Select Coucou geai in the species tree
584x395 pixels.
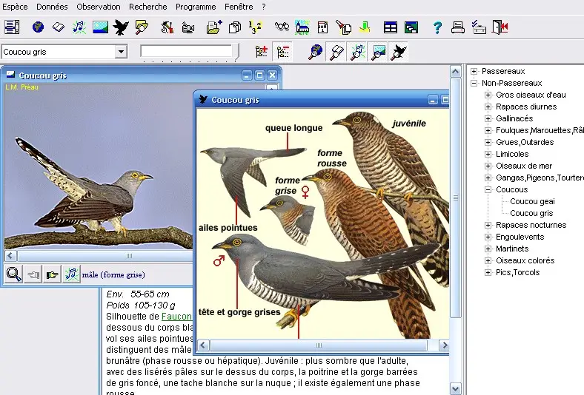pos(532,201)
